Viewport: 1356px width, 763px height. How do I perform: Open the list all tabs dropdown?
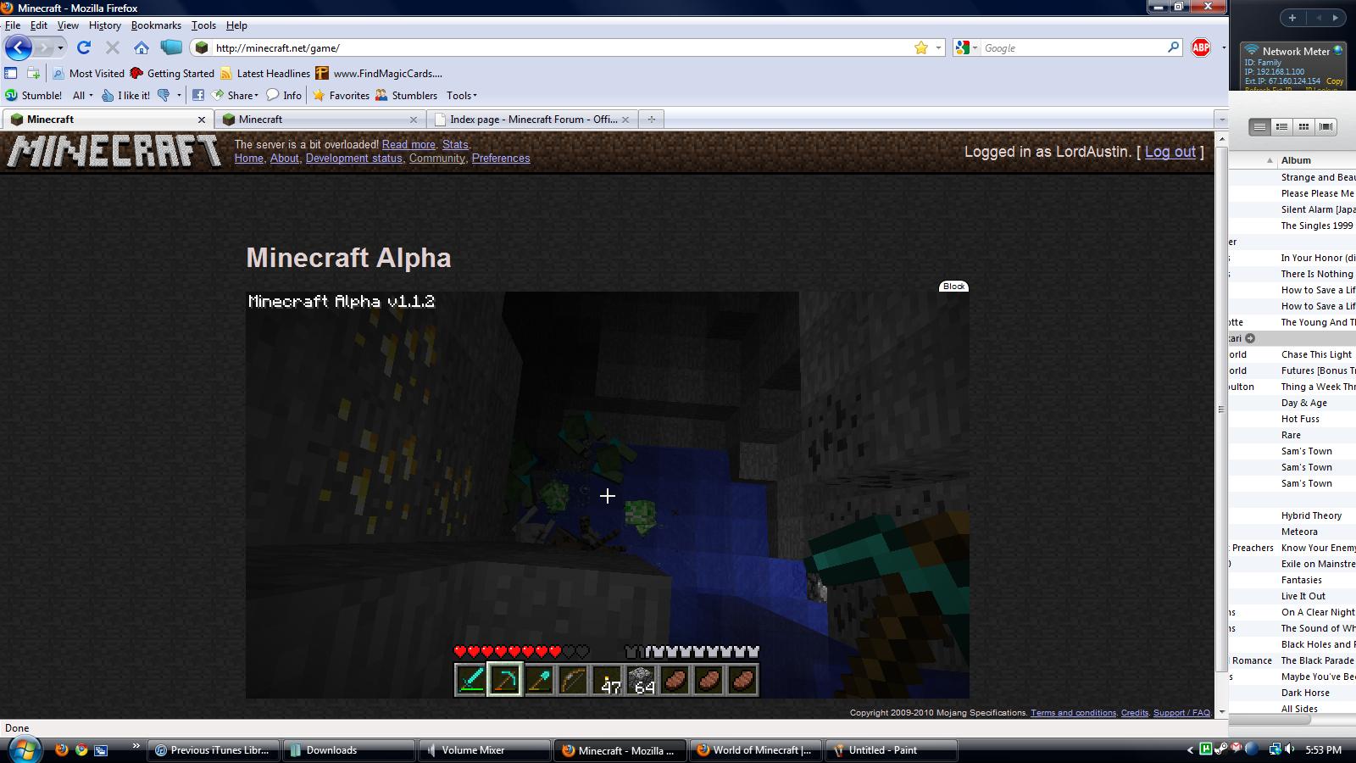pos(1220,120)
